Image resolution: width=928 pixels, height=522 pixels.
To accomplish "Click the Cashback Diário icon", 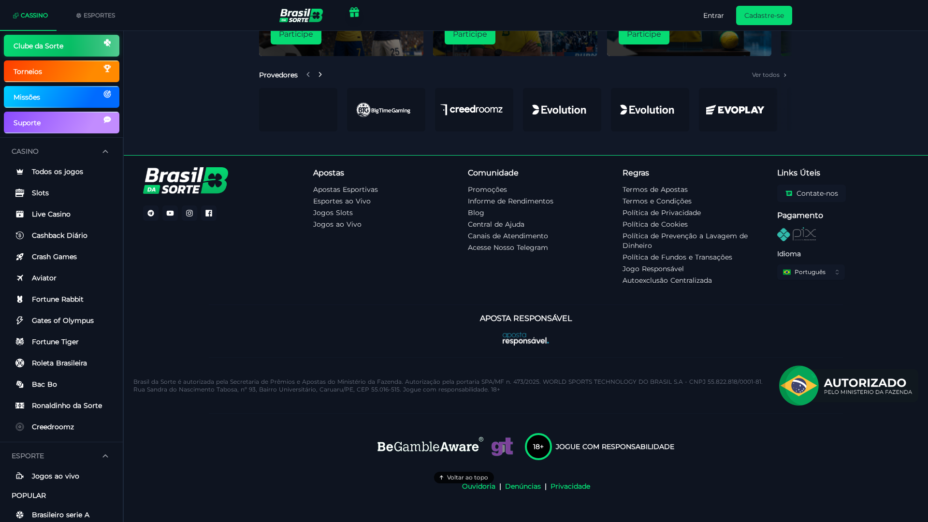I will point(20,235).
